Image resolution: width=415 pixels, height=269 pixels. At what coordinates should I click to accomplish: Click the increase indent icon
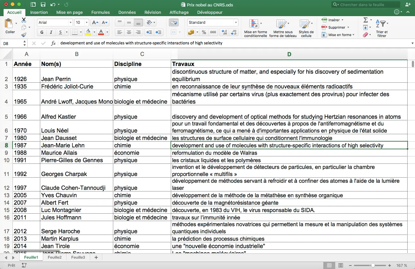tap(158, 32)
